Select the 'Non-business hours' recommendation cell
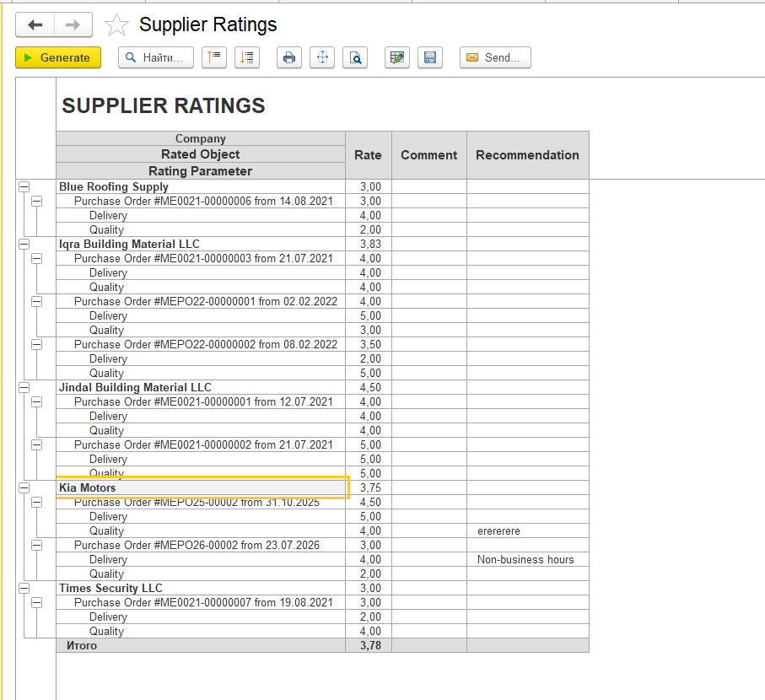The image size is (765, 700). point(528,559)
